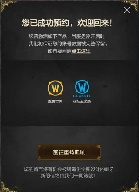The width and height of the screenshot is (139, 192).
Task: Click the 新的信物由我们一同铸就 line
Action: [x=68, y=176]
